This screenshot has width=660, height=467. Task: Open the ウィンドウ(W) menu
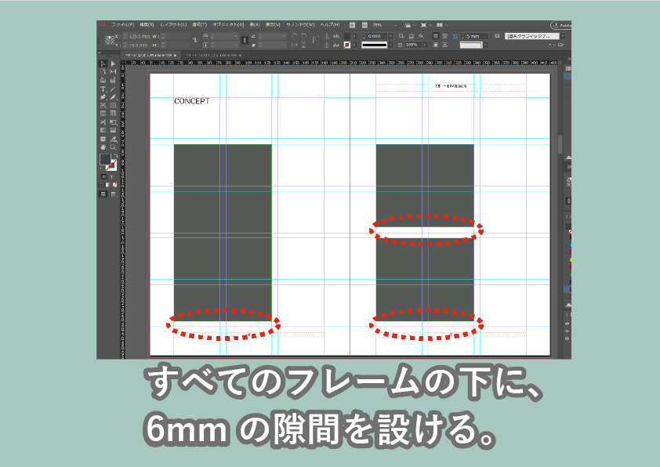(x=300, y=25)
